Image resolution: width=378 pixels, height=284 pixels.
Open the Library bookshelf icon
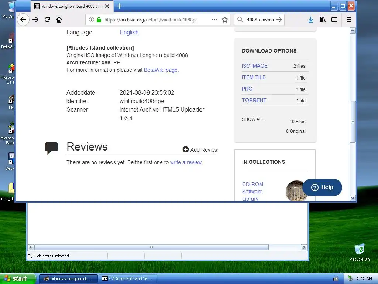[323, 20]
